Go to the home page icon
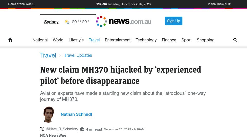Screen dimensions: 247x138 click(x=10, y=40)
